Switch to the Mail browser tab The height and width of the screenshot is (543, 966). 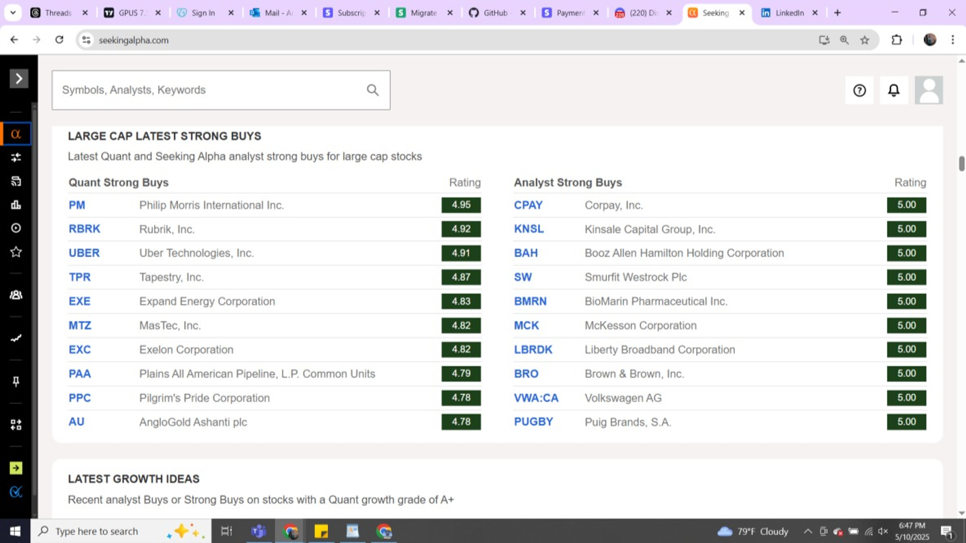pos(278,13)
